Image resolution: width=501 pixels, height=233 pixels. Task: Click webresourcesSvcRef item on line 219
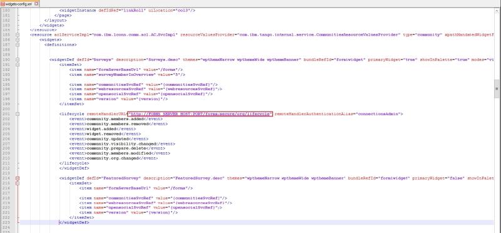[155, 203]
